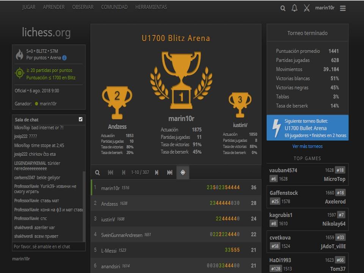
Task: Click Puntuación ≤ 1700 en Blitz requirement
Action: point(51,78)
